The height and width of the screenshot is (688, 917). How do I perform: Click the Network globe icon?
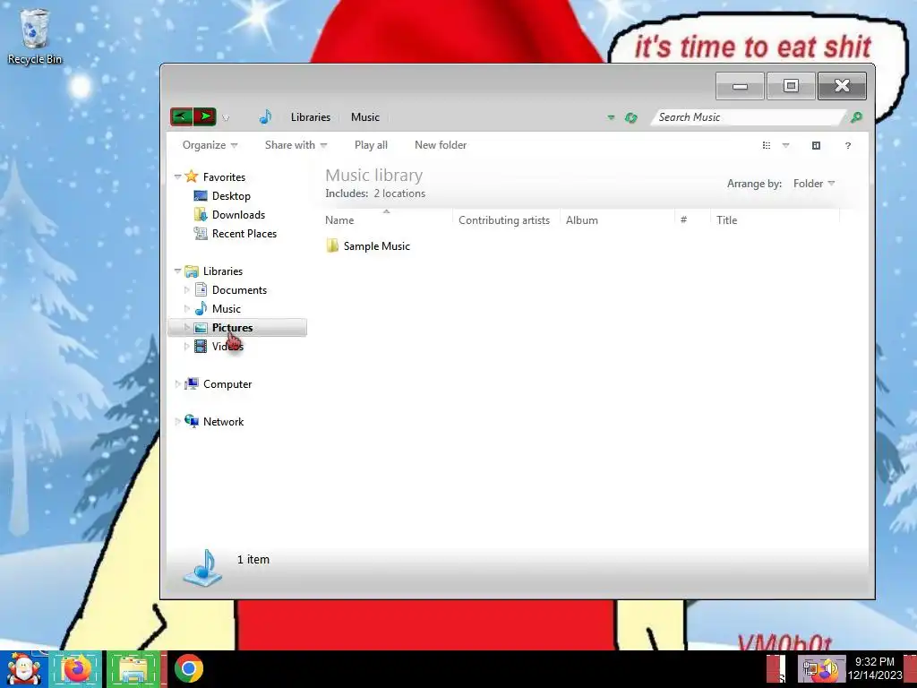coord(192,421)
